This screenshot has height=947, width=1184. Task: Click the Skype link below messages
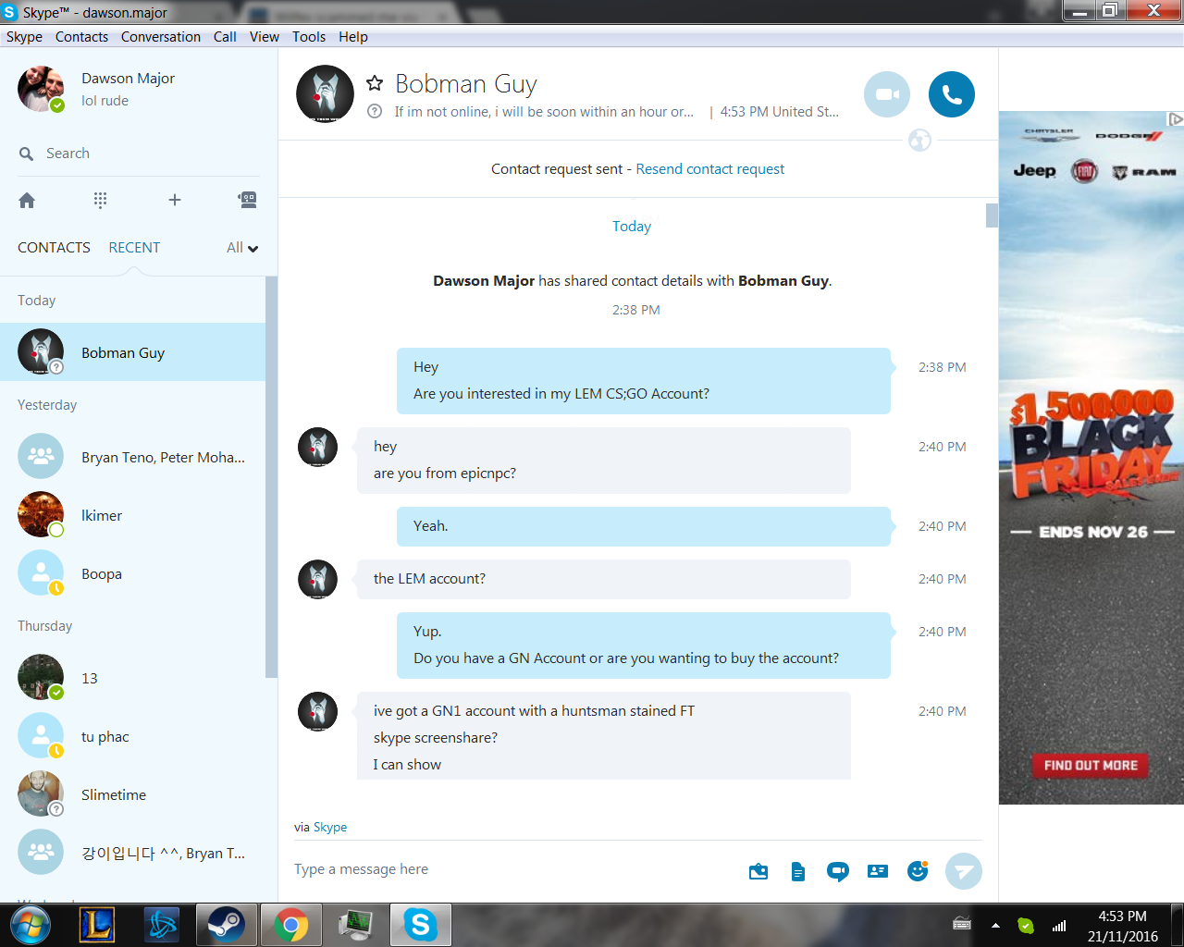[330, 828]
